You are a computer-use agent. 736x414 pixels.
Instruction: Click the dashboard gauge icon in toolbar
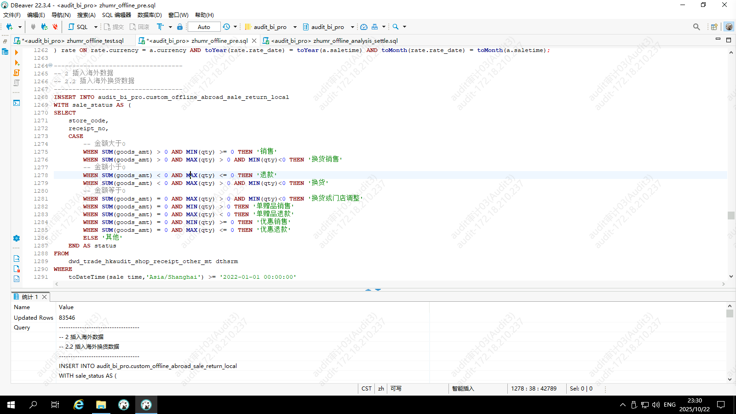point(364,27)
